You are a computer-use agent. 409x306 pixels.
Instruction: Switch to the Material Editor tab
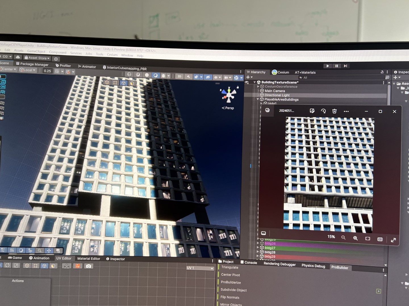click(x=88, y=258)
